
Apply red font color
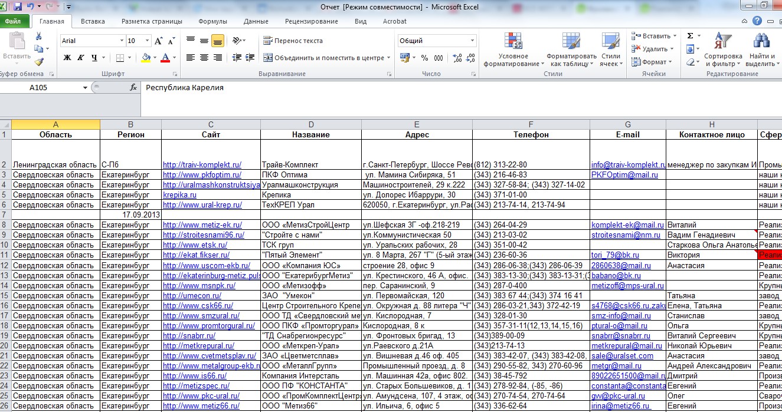tap(165, 58)
